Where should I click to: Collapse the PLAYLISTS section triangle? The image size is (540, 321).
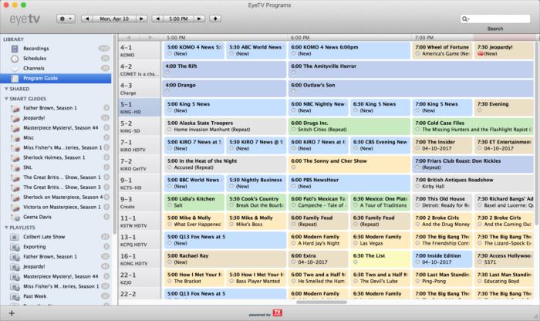point(6,228)
